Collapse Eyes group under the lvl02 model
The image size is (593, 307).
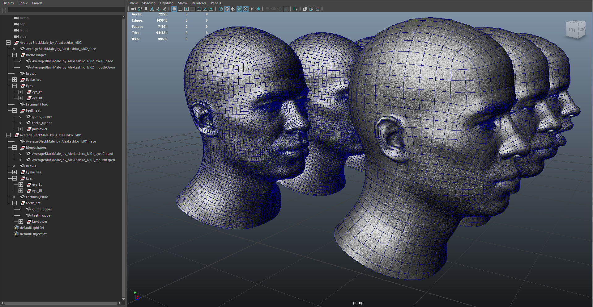tap(15, 86)
